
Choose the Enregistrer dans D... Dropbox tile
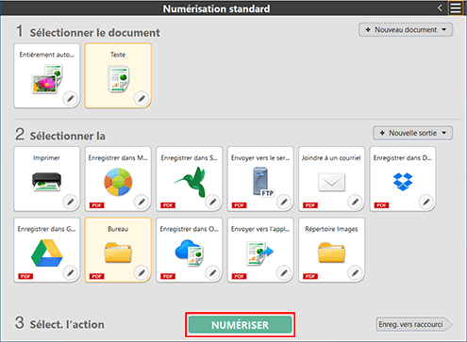tap(403, 179)
